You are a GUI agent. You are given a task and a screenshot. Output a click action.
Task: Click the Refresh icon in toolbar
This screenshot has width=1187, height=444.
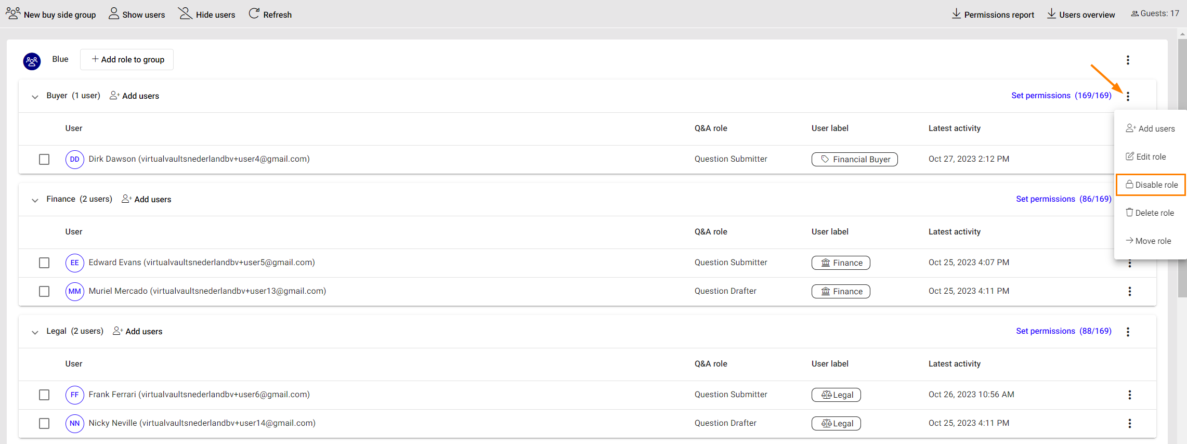[x=254, y=14]
